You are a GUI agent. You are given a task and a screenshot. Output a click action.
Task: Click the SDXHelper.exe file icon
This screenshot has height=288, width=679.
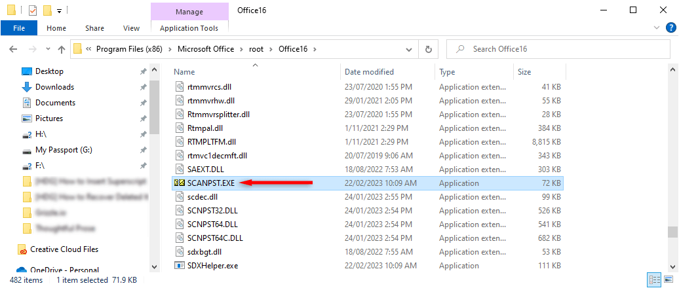(179, 266)
